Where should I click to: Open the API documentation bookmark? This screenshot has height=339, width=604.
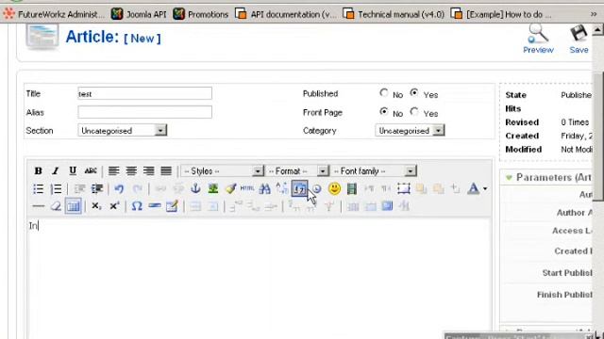point(286,14)
